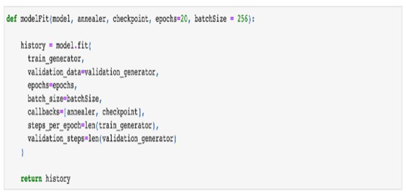Click the validation_steps keyword argument
406x196 pixels.
54,139
